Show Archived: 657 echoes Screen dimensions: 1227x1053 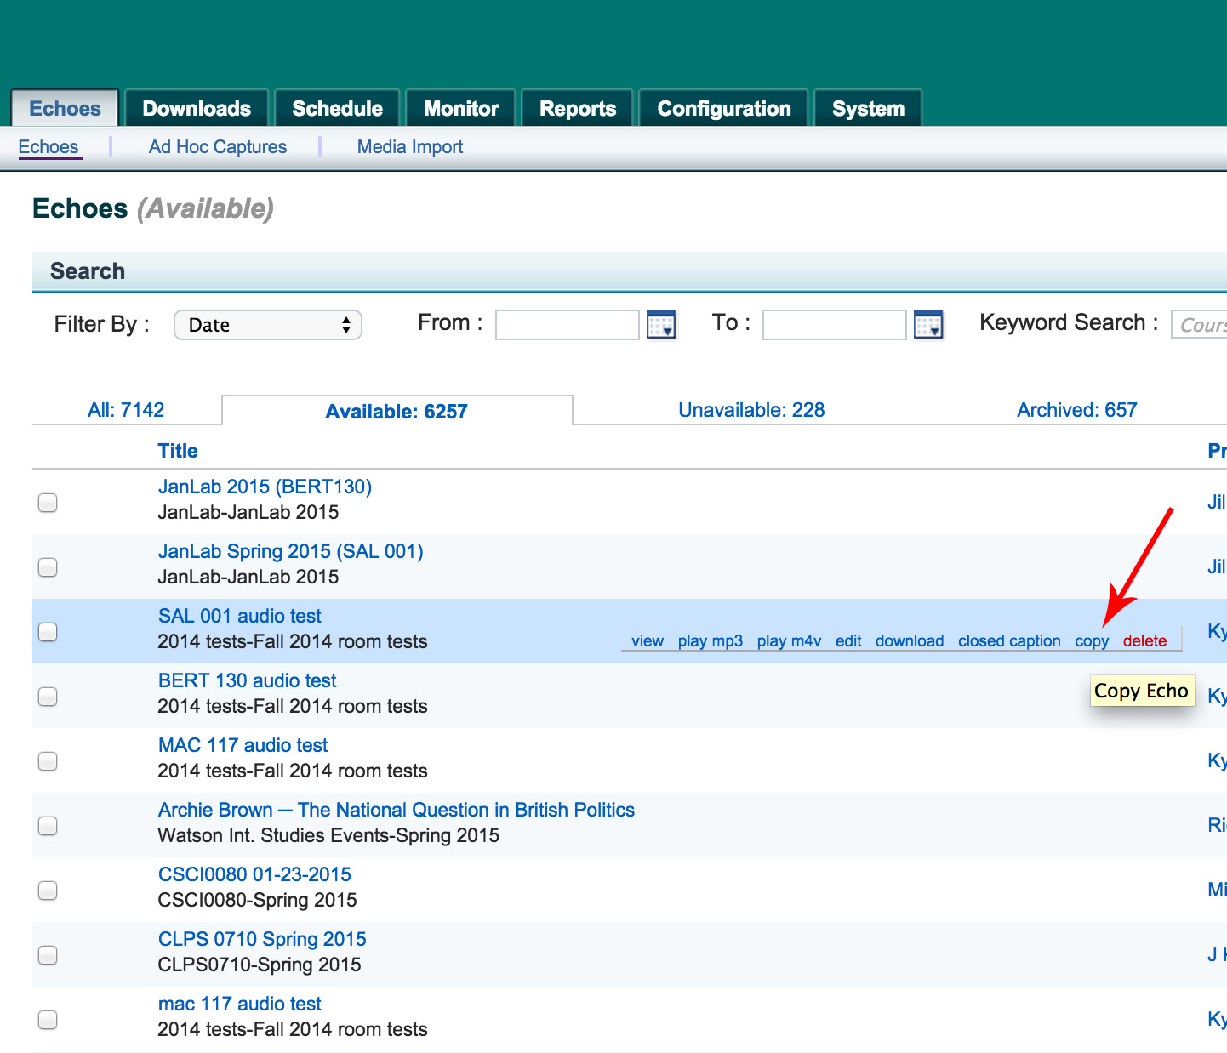click(1076, 410)
